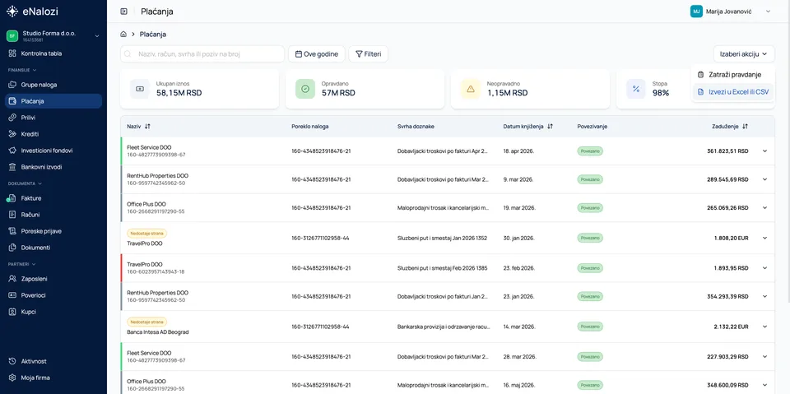Collapse the FINANSIJE sidebar section

point(22,70)
